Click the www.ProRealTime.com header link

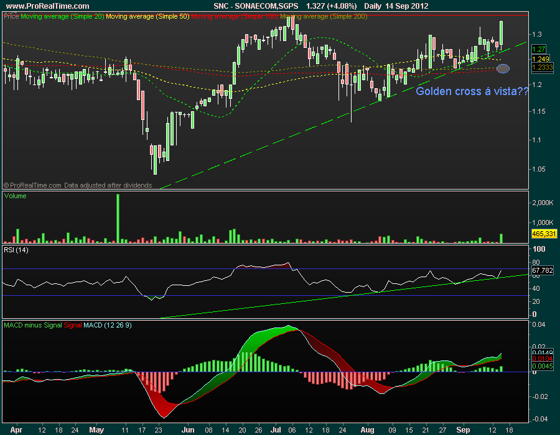(47, 6)
